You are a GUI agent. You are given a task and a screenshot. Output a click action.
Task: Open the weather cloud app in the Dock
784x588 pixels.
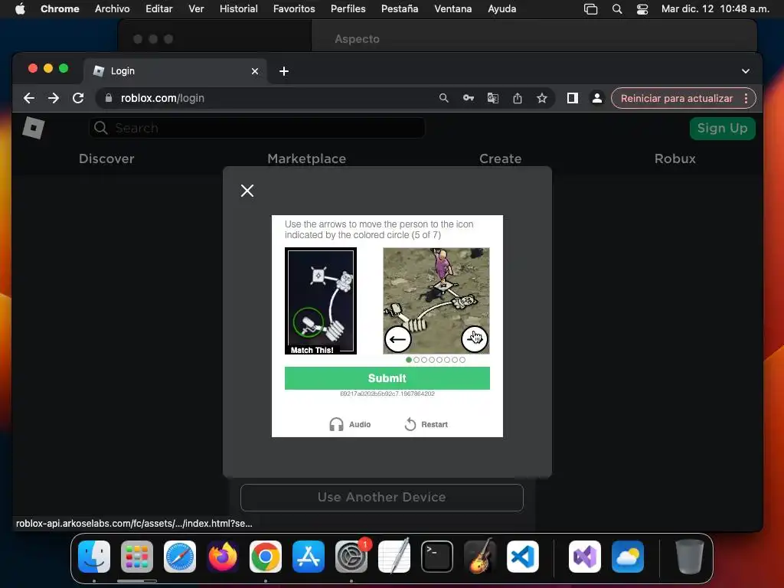(x=628, y=557)
